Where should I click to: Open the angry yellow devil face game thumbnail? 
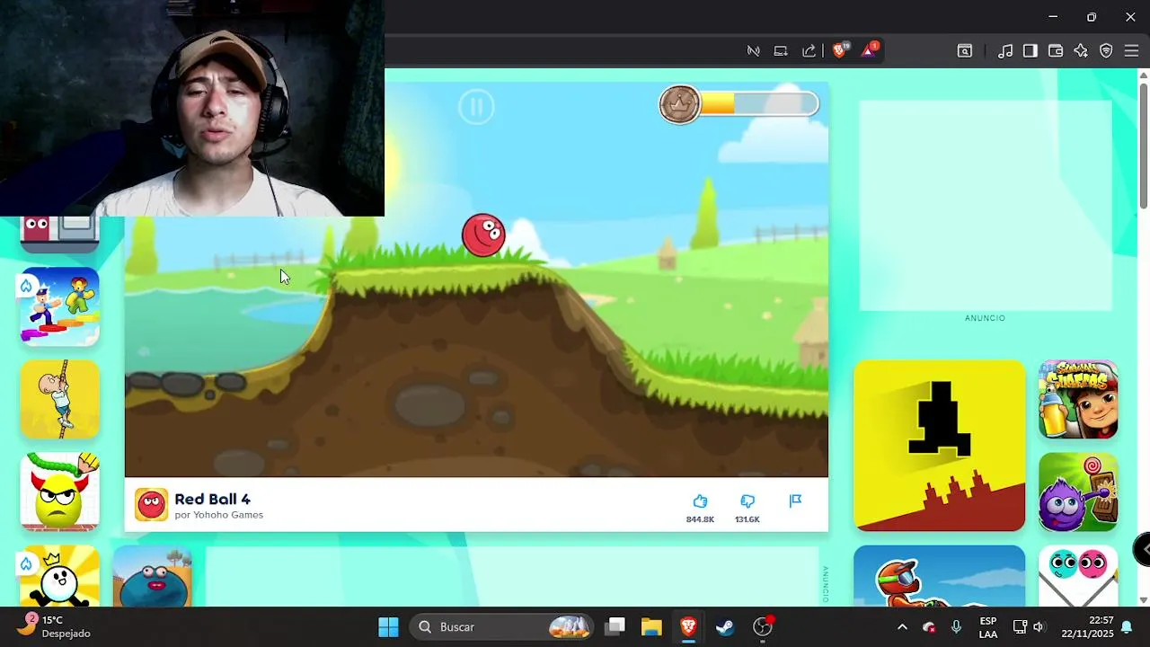pos(59,492)
